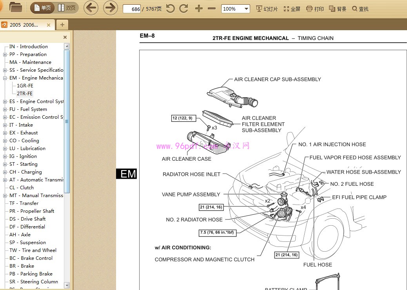The width and height of the screenshot is (407, 290).
Task: Click sidebar scrollbar down arrow
Action: 67,285
